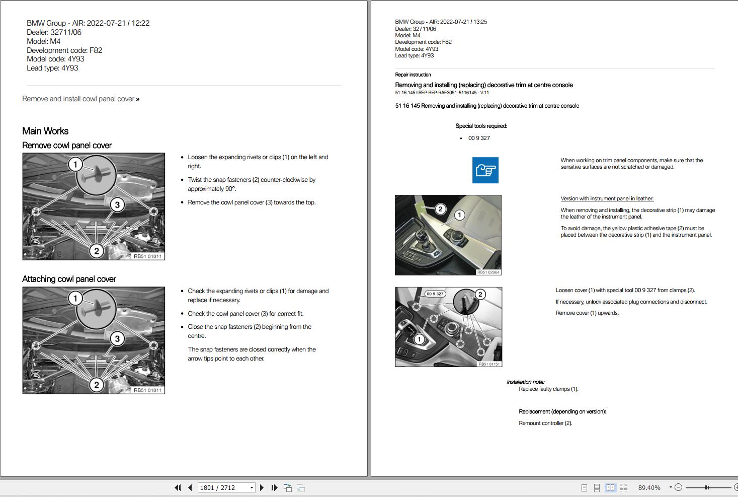Screen dimensions: 738x497
Task: Click the 'Remove cowl panel cover' heading
Action: click(x=67, y=146)
